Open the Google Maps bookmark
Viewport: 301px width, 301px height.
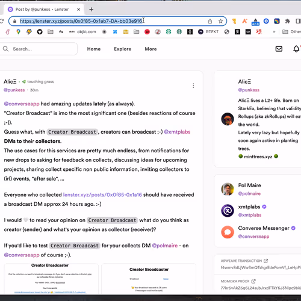18,32
